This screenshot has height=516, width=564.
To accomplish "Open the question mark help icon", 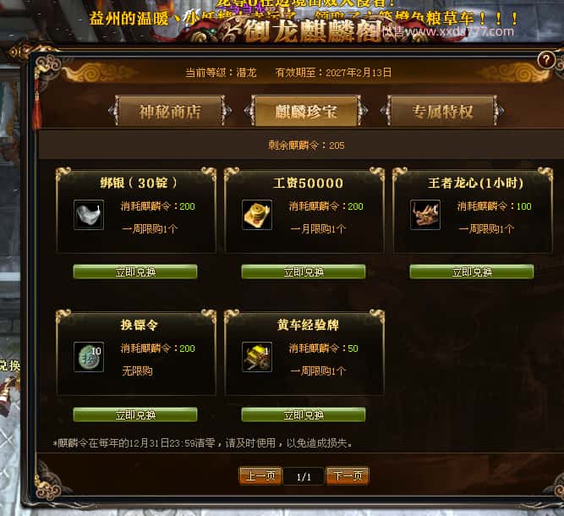I will (546, 60).
